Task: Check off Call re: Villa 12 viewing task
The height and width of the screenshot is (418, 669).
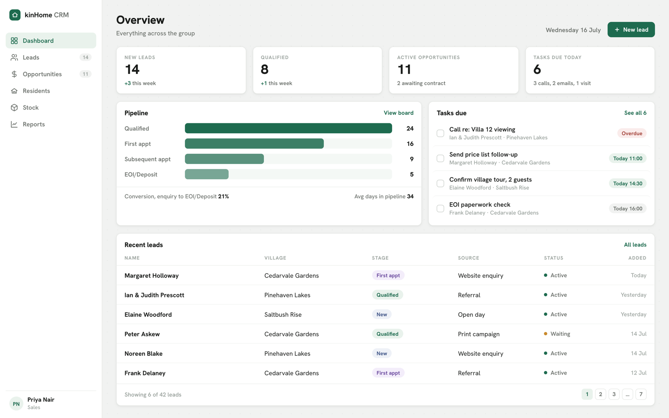Action: click(440, 133)
